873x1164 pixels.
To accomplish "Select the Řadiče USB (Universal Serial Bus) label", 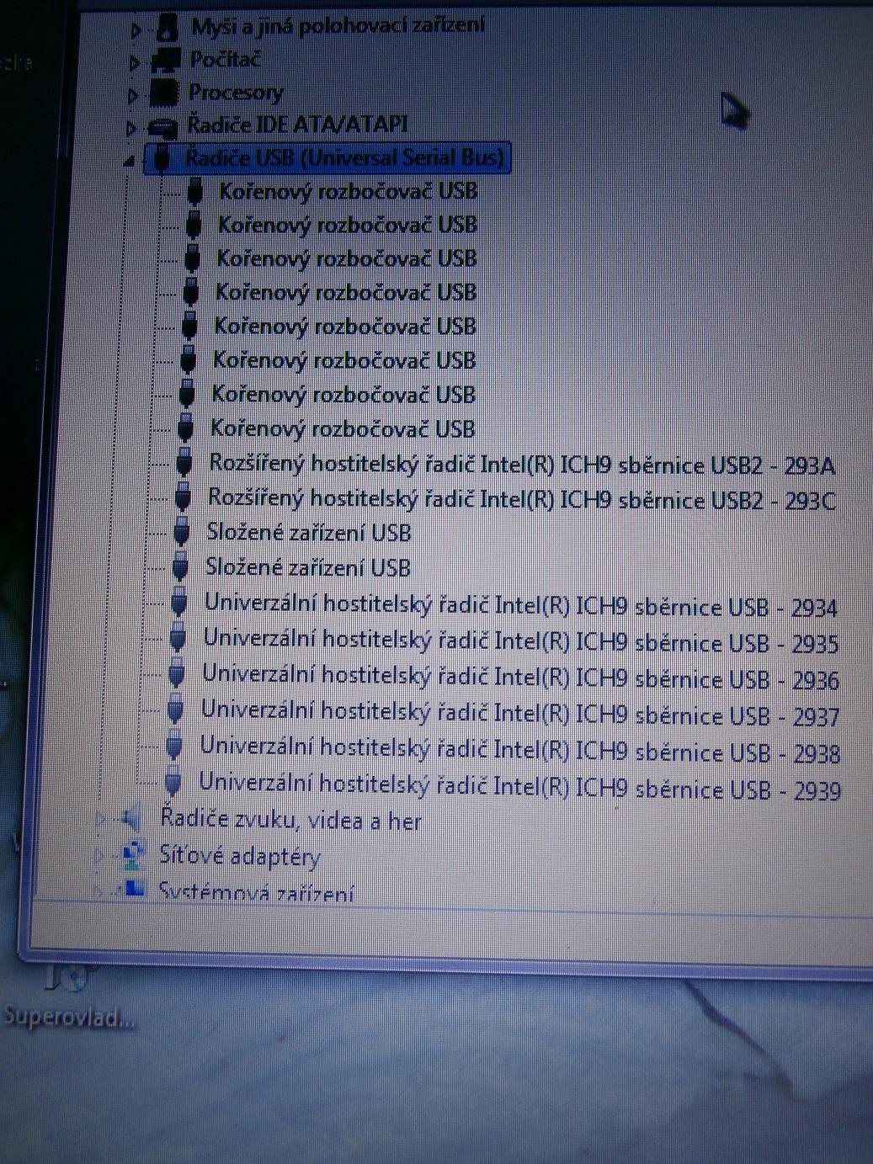I will pyautogui.click(x=344, y=157).
